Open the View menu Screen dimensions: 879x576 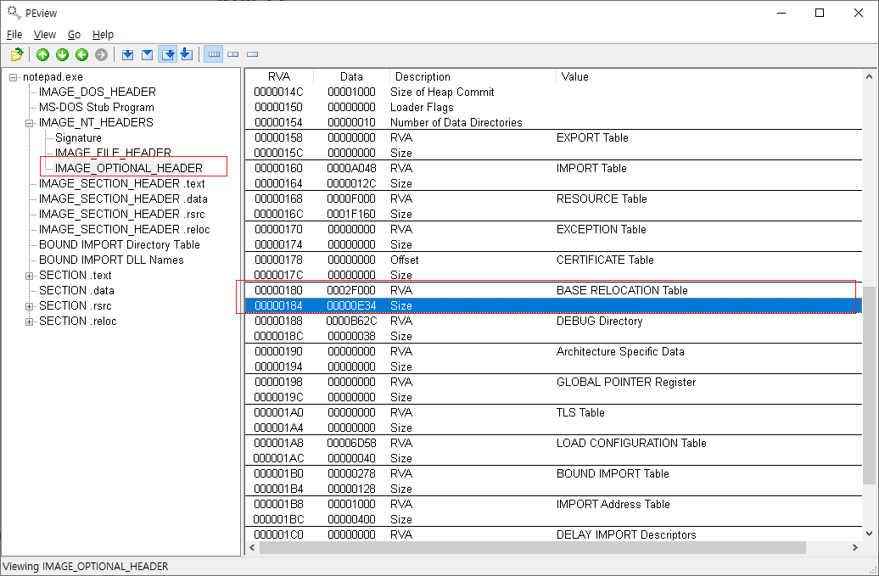click(x=44, y=35)
